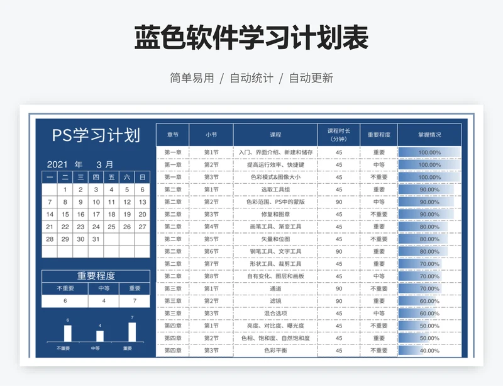
Task: Click the 重要程度 summary box title
Action: tap(96, 276)
